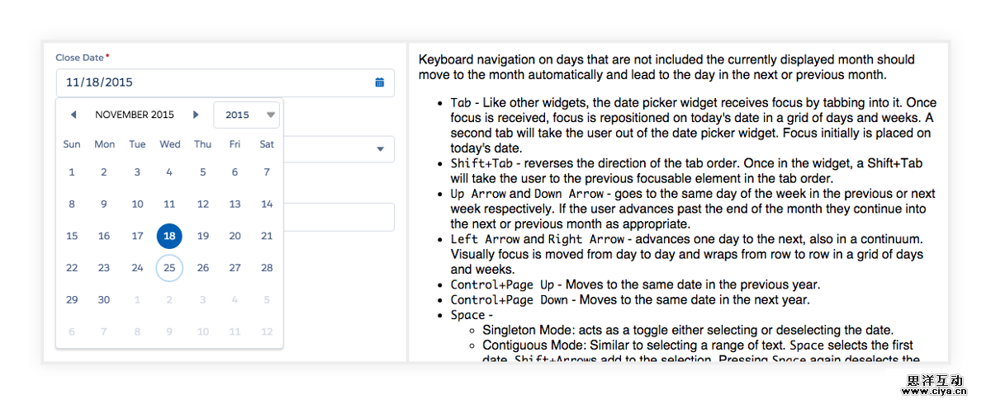Go to next month with right arrow
991x404 pixels.
196,115
